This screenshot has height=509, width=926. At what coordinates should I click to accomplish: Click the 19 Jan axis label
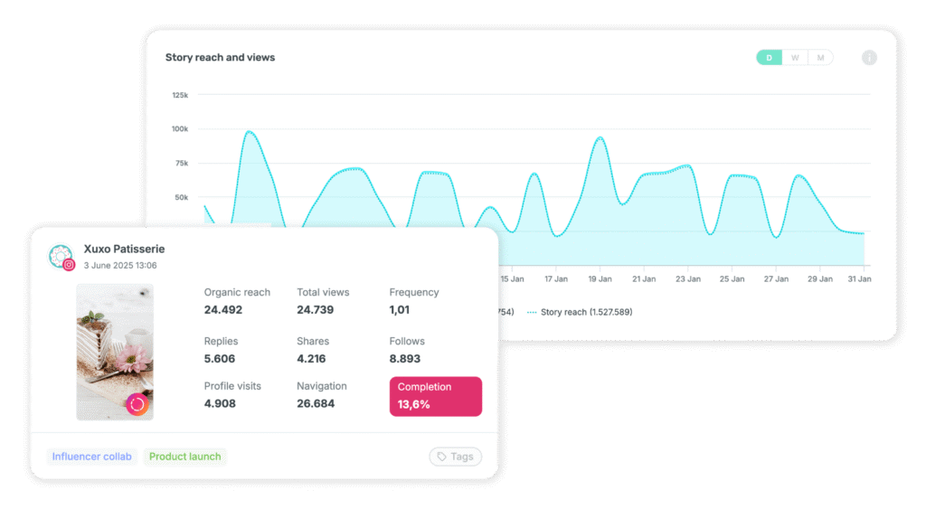point(600,278)
